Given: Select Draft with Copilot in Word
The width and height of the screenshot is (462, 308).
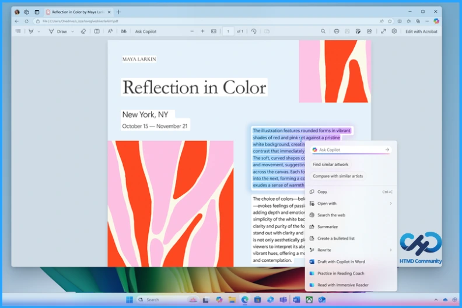Looking at the screenshot, I should [351, 262].
